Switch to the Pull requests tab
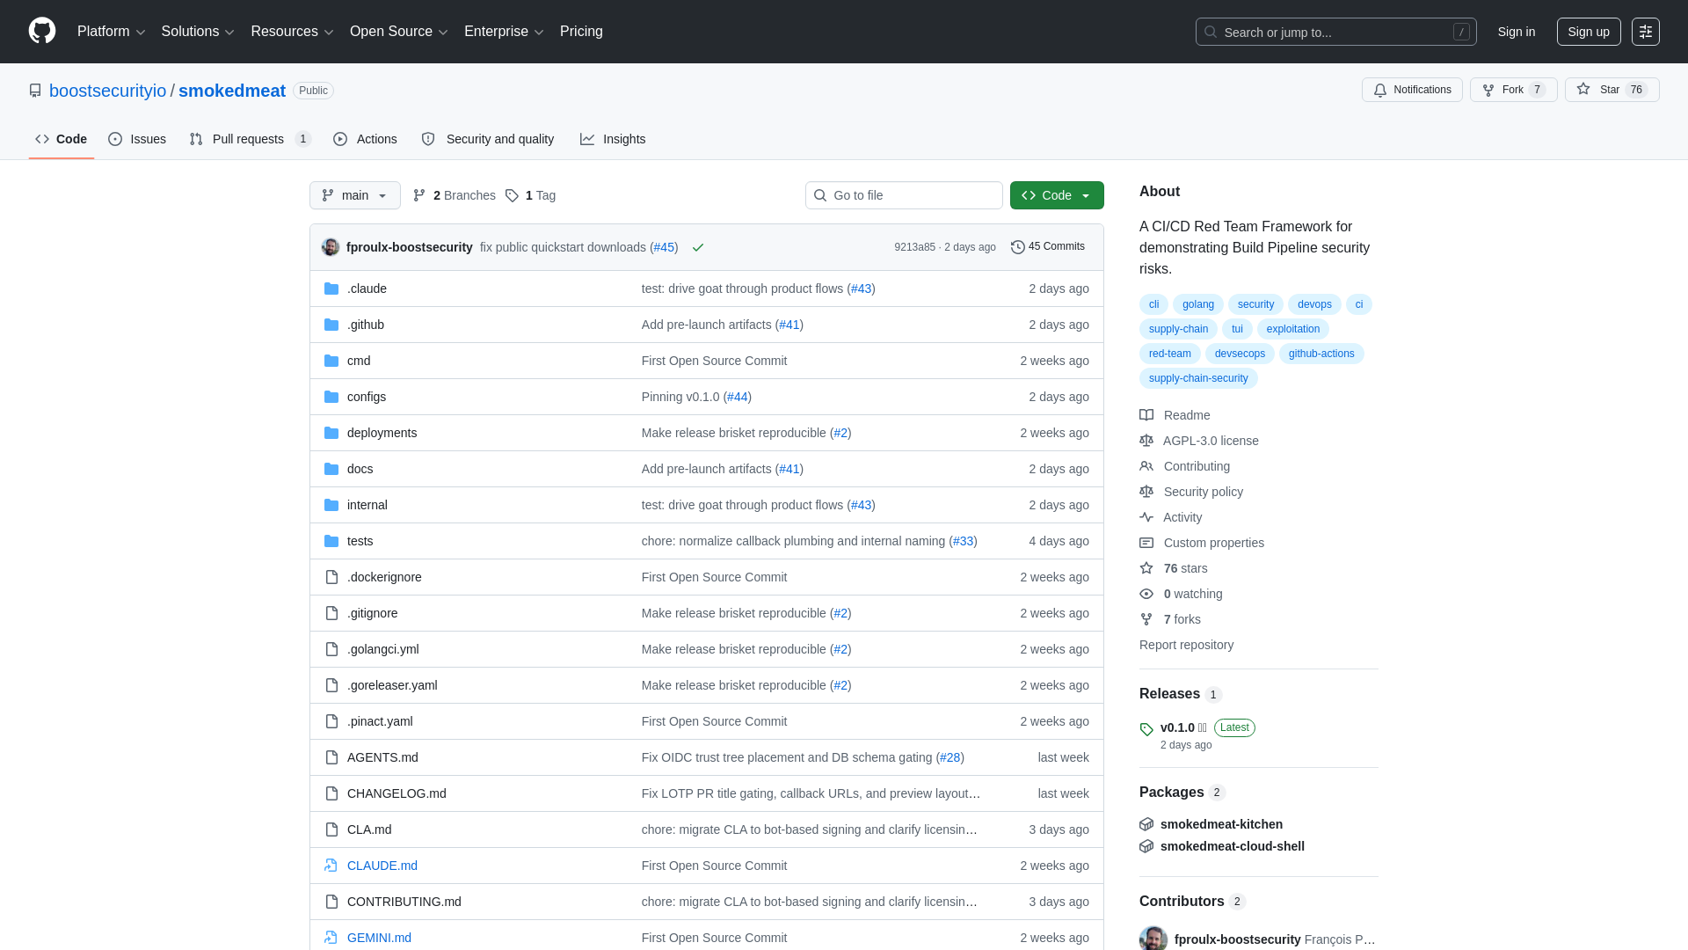 pyautogui.click(x=251, y=139)
